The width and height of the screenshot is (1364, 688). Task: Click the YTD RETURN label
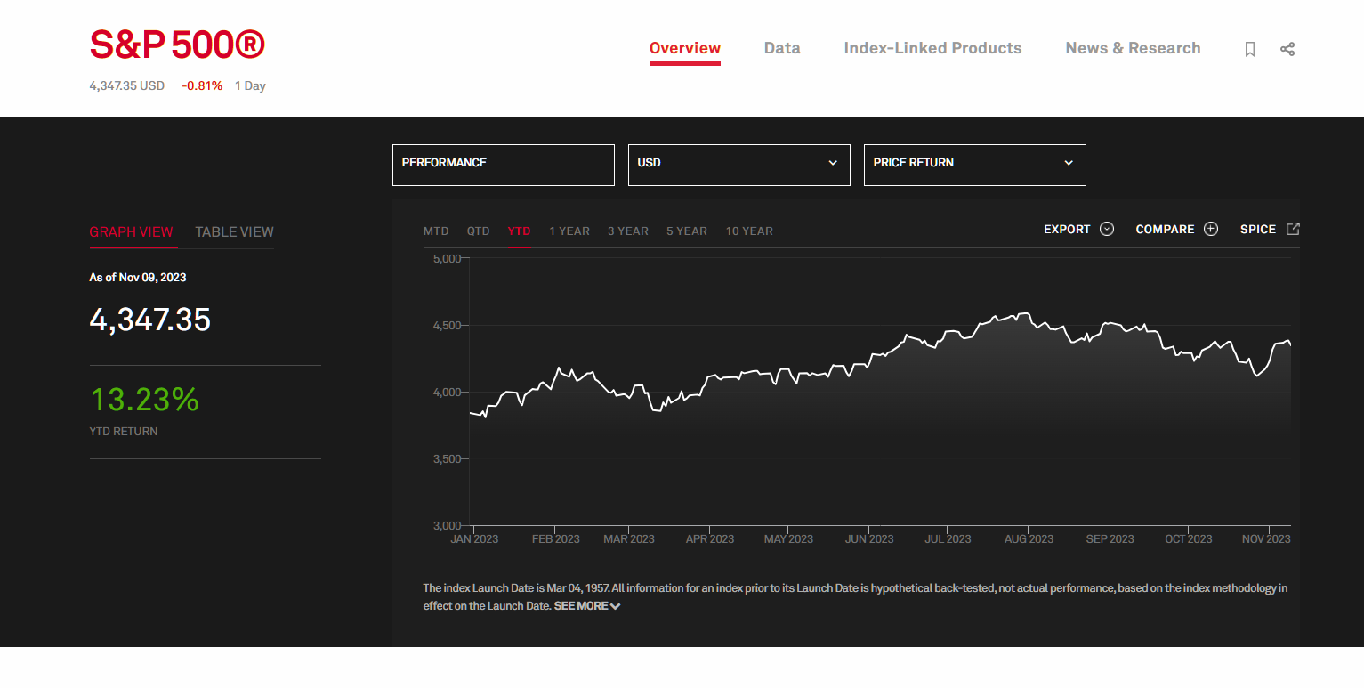[x=124, y=432]
